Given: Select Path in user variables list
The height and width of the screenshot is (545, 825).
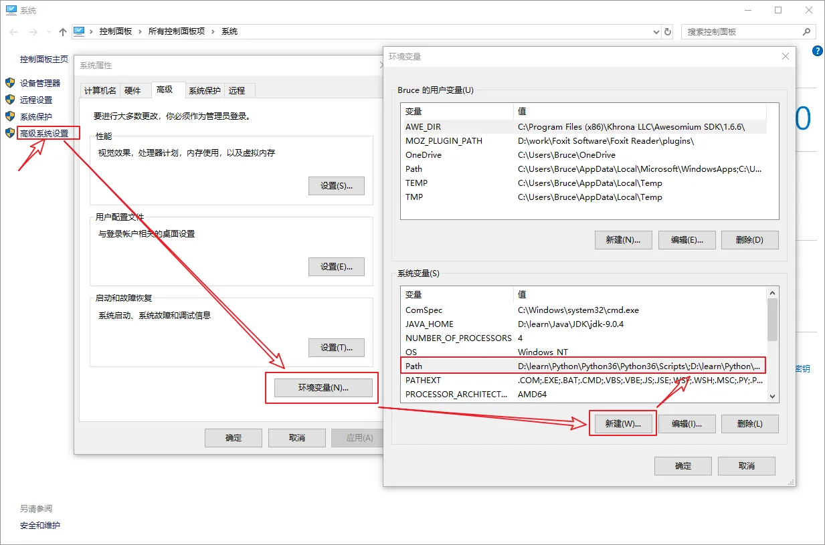Looking at the screenshot, I should click(583, 169).
